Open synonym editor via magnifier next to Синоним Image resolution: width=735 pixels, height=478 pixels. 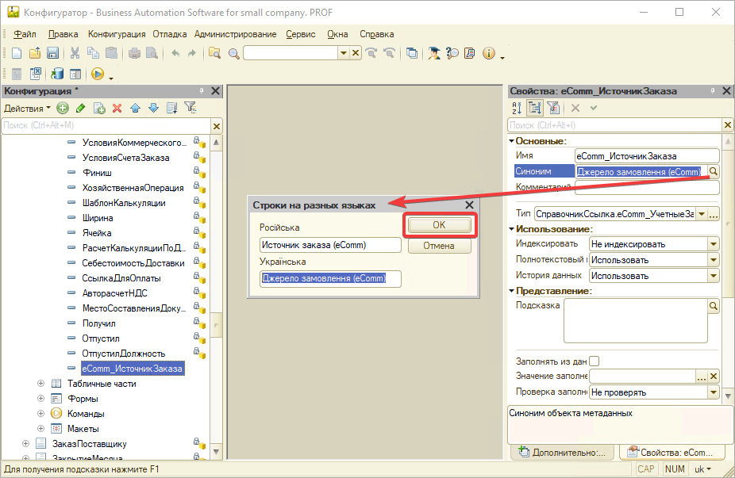(x=713, y=171)
